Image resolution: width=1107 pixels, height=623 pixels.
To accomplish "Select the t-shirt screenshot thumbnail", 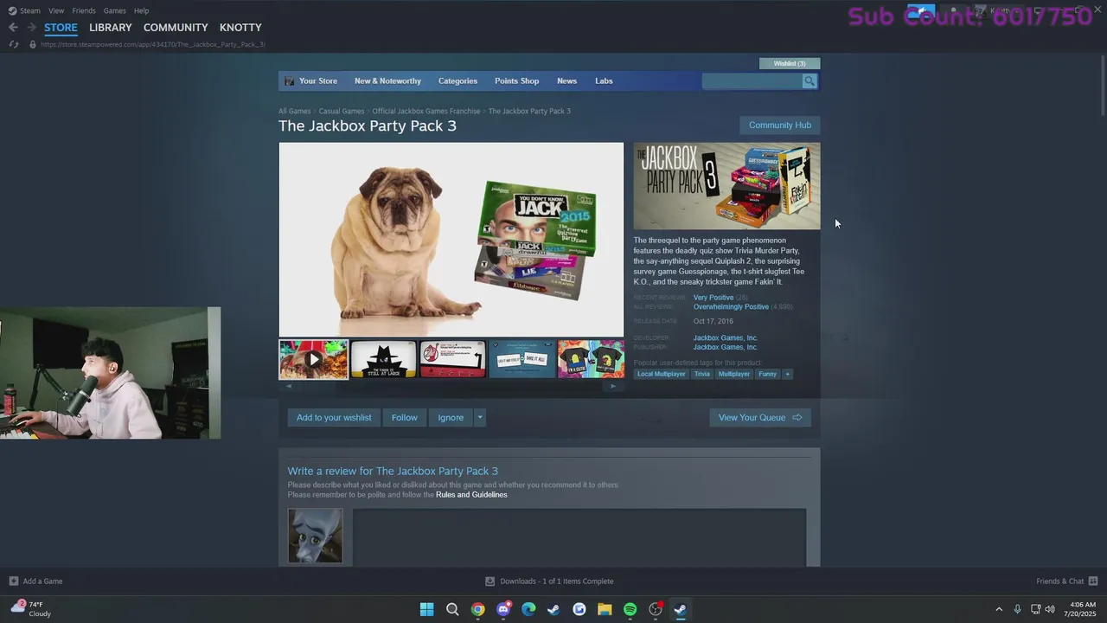I will (591, 359).
